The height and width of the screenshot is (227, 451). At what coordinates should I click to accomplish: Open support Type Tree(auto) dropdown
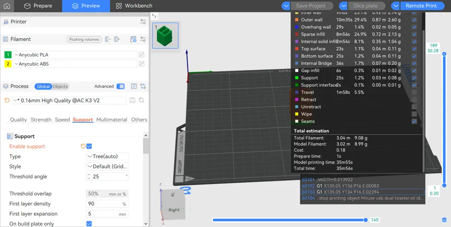click(x=107, y=156)
